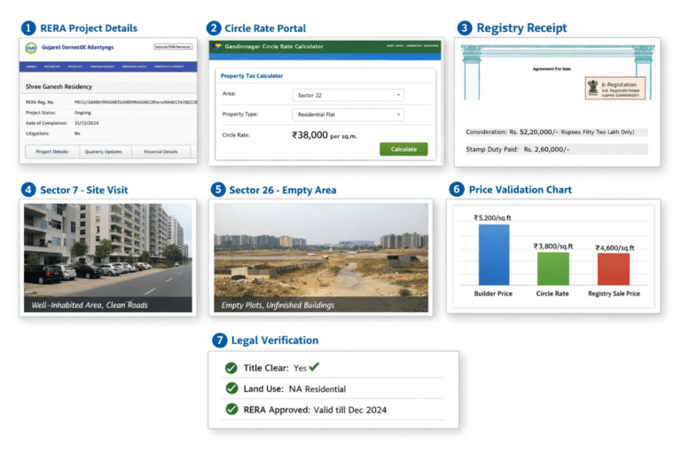Viewport: 681px width, 454px height.
Task: Click the blue Builder Price bar
Action: pos(494,254)
